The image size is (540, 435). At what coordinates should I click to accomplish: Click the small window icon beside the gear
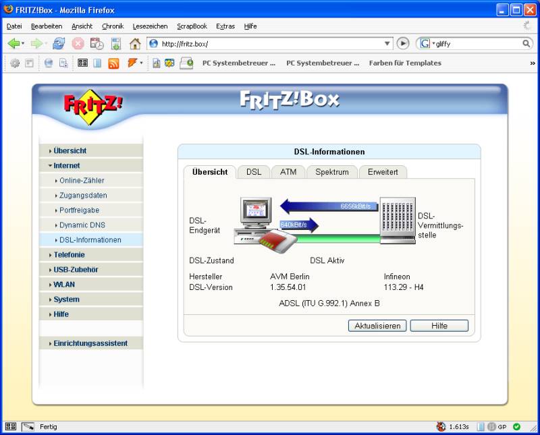(29, 63)
